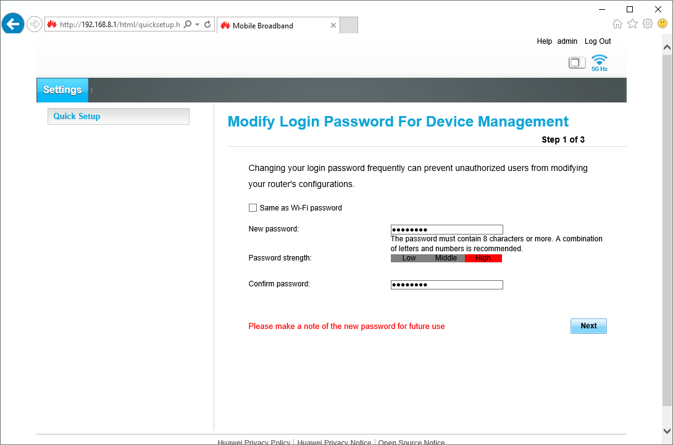Click the Next button

pos(588,326)
